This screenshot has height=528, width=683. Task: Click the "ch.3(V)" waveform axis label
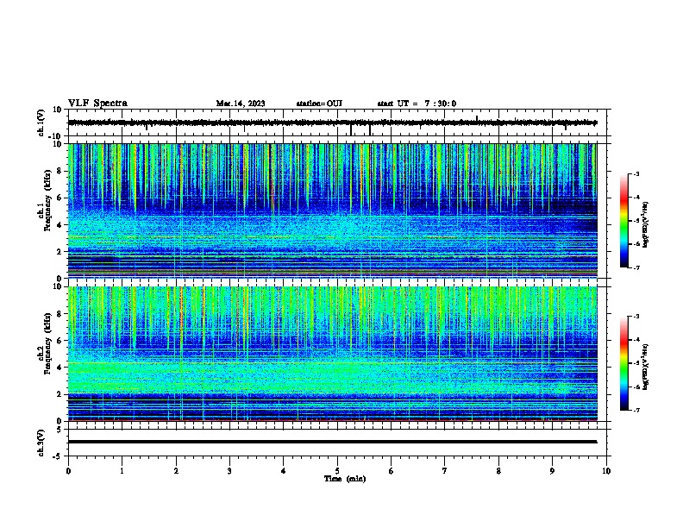[x=41, y=443]
